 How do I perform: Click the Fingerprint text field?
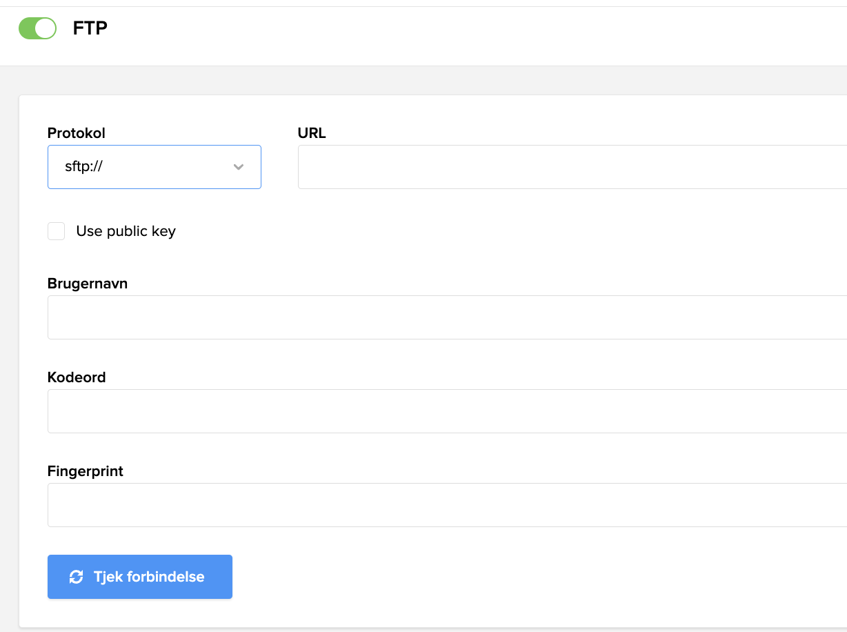click(447, 505)
